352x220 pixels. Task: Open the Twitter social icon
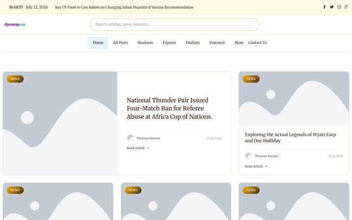point(331,7)
